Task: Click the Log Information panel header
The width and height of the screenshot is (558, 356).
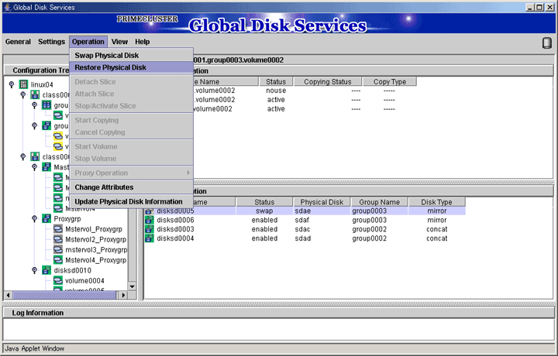Action: tap(279, 313)
